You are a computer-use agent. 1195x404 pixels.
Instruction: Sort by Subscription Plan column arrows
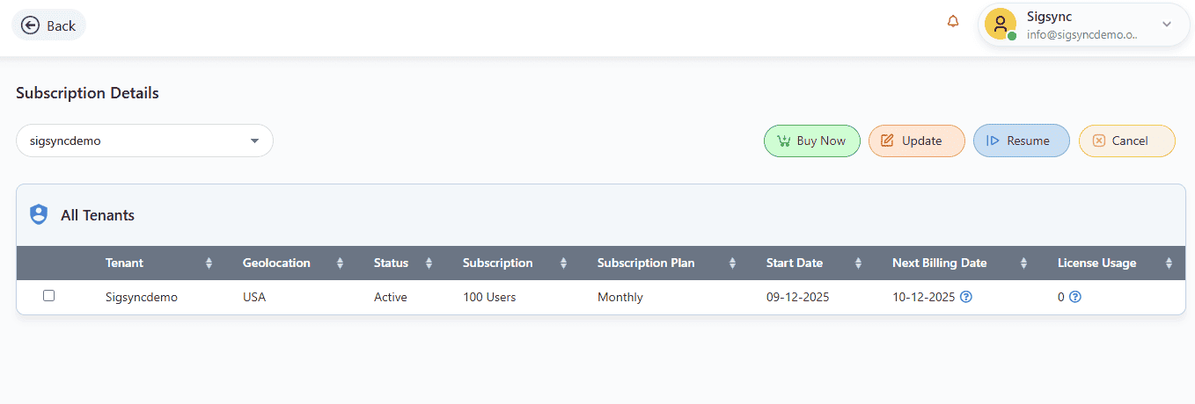click(x=732, y=263)
